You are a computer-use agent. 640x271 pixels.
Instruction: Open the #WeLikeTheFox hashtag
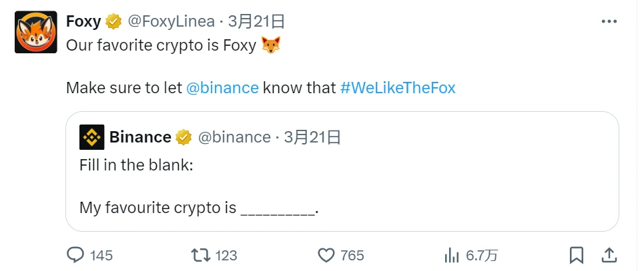pos(398,88)
